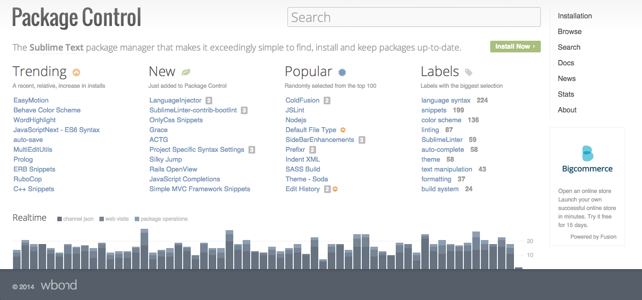Open the JavaScript Completions package
The image size is (642, 300).
[x=185, y=179]
